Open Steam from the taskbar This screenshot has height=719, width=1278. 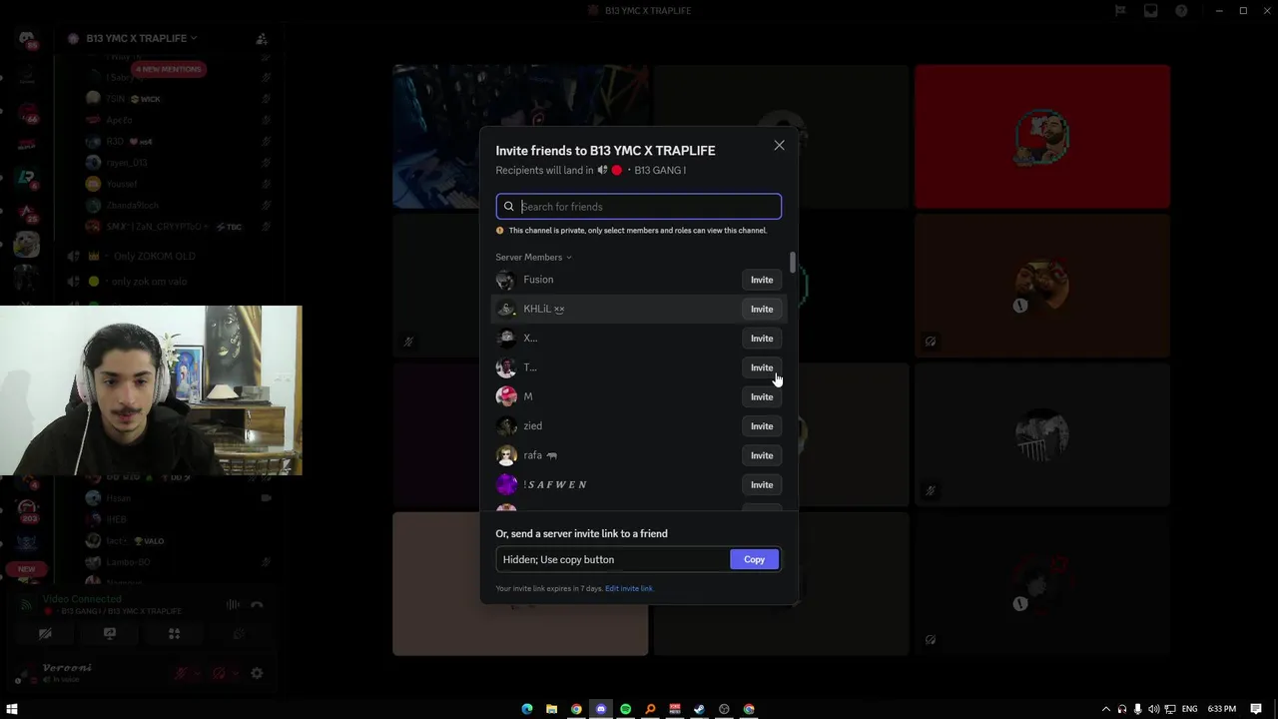coord(699,709)
